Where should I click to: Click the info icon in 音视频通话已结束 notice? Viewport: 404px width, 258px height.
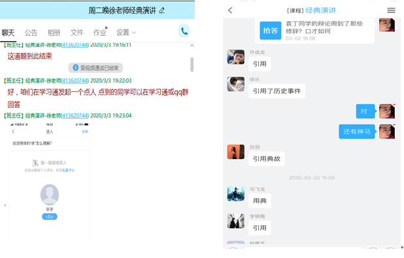75,68
